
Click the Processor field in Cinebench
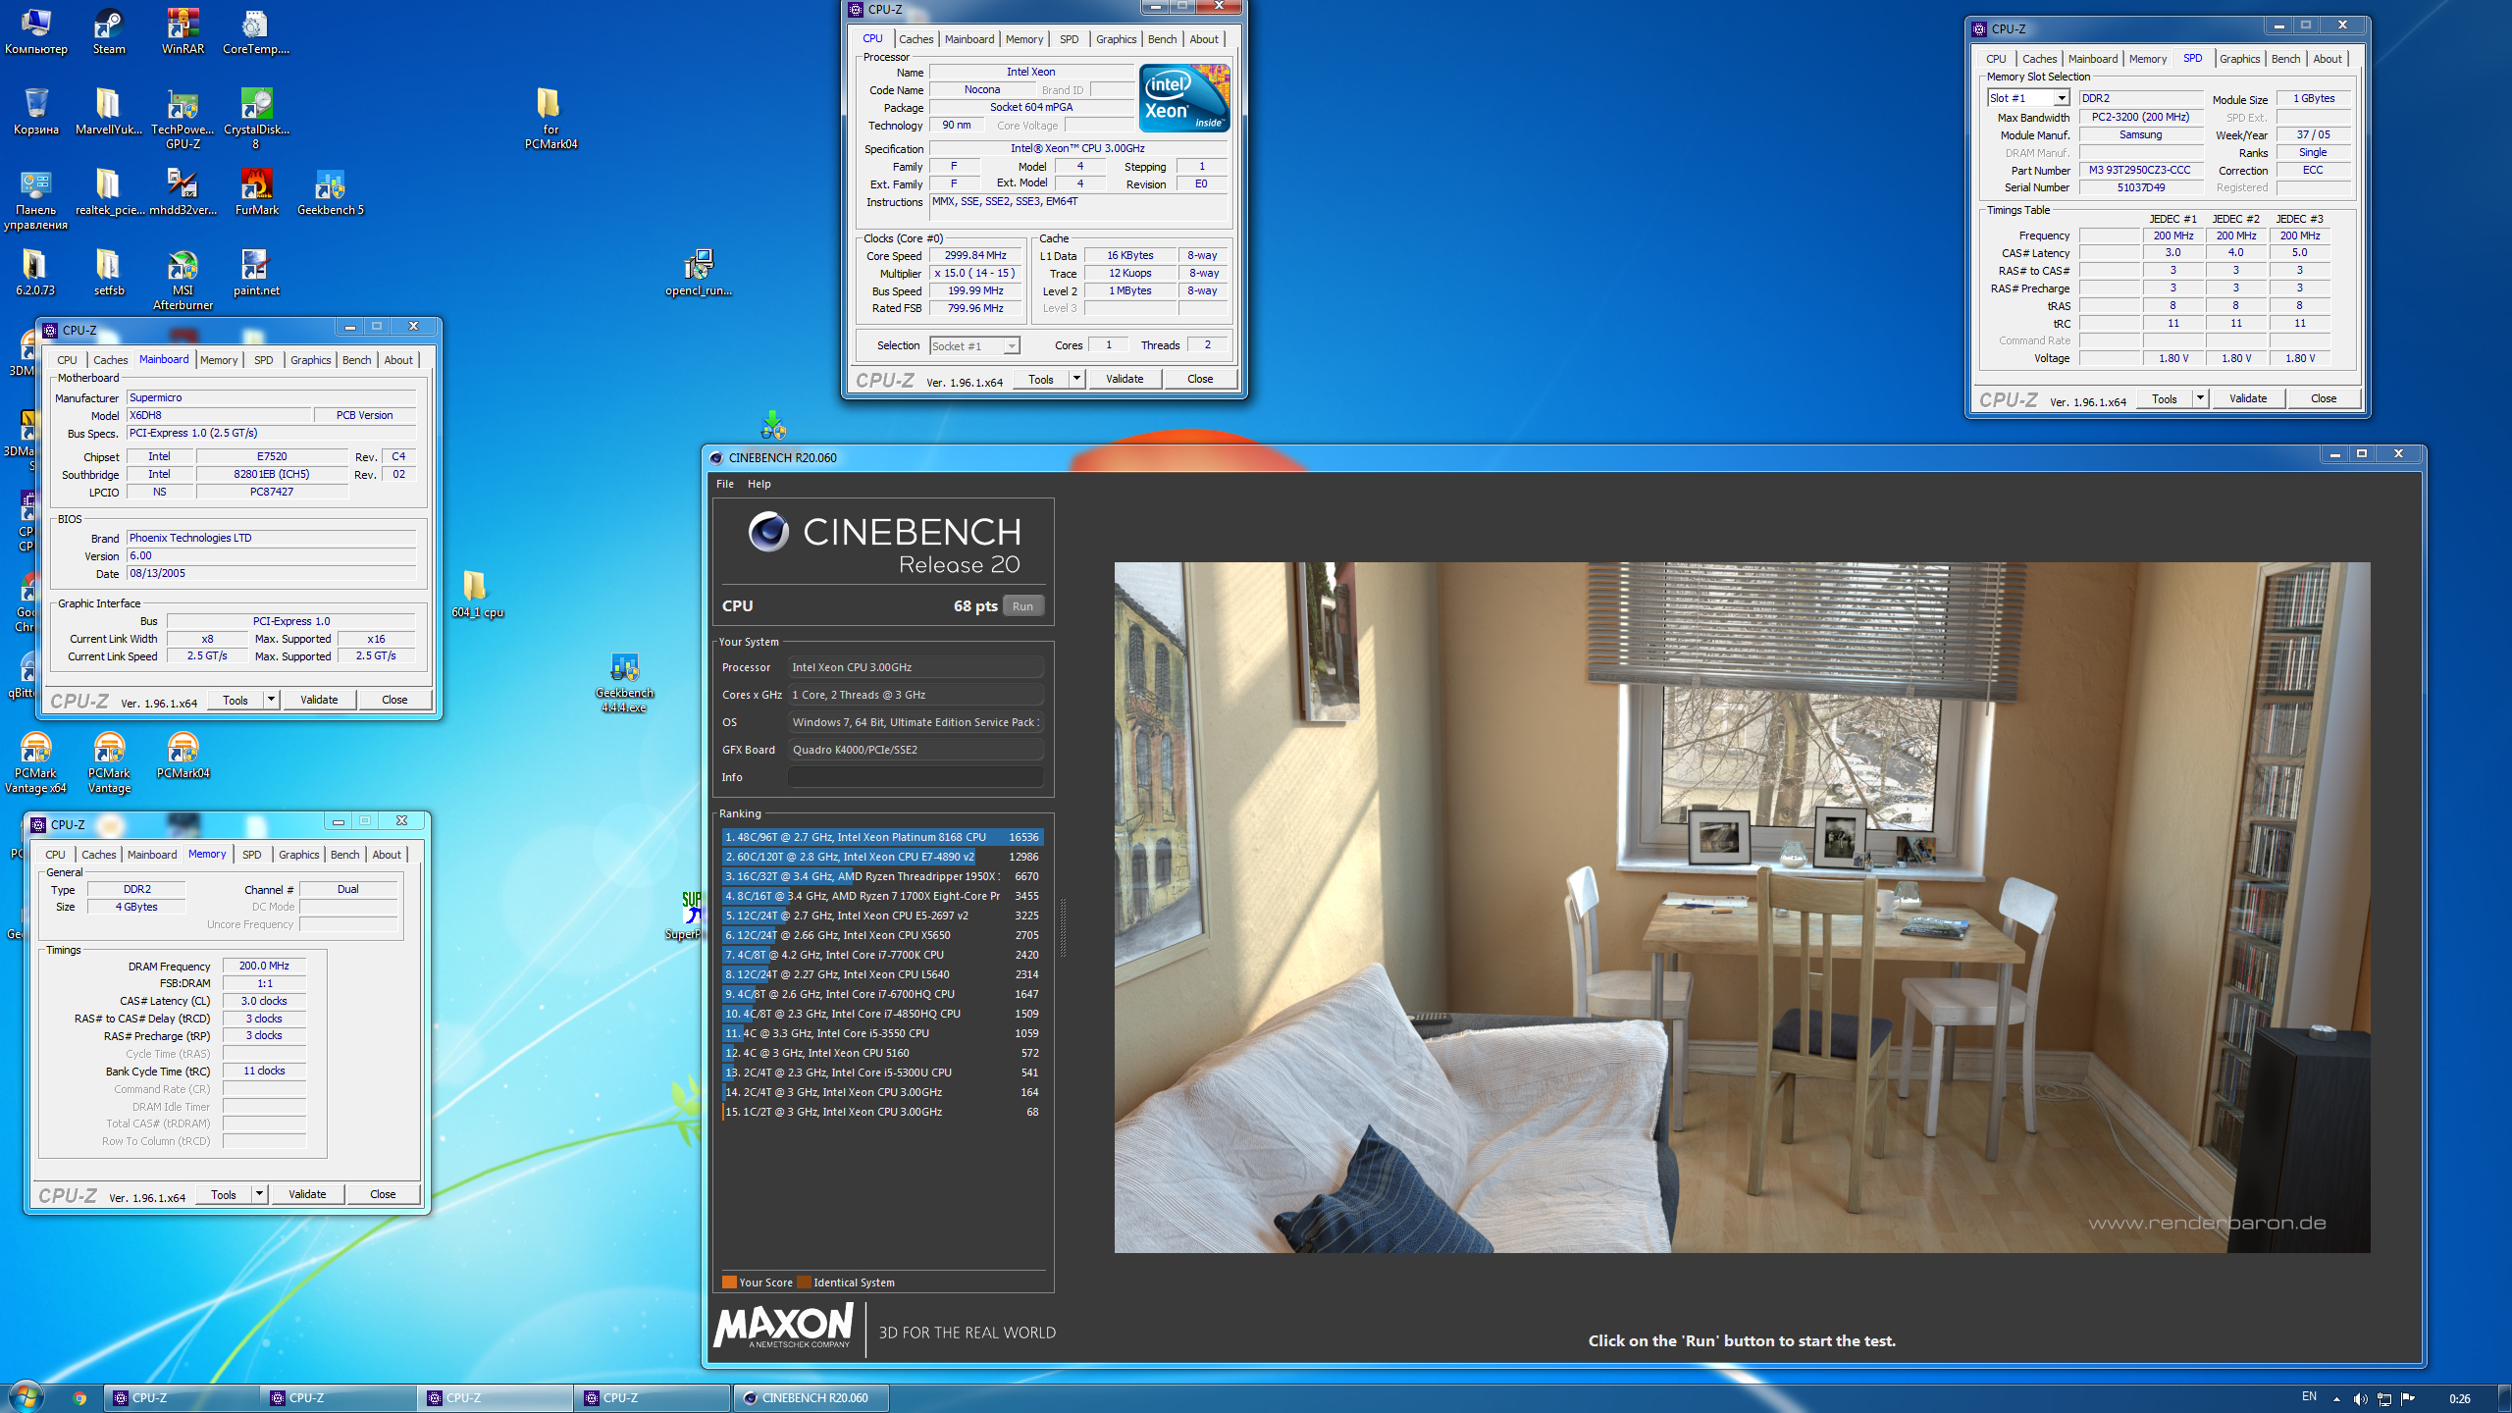(916, 667)
